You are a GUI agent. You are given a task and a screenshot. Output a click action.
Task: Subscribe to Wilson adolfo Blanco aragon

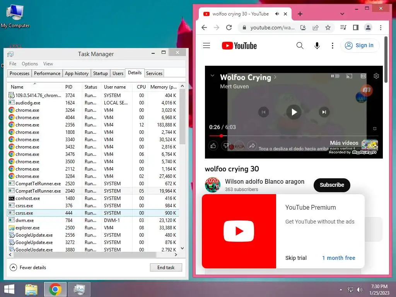click(x=332, y=185)
